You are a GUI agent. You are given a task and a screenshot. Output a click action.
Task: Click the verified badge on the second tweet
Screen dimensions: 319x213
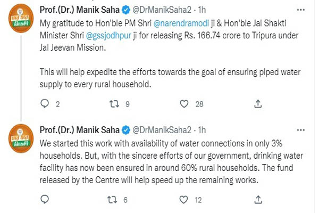pos(126,130)
